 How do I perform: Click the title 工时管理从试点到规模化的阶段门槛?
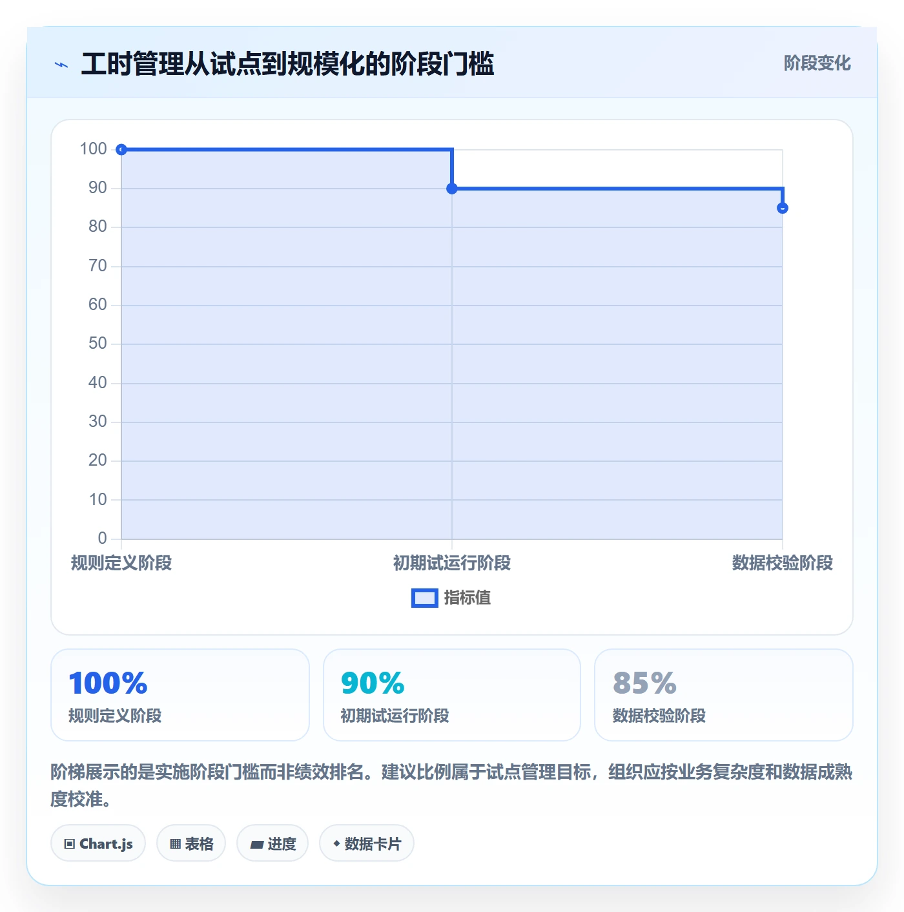[x=287, y=64]
